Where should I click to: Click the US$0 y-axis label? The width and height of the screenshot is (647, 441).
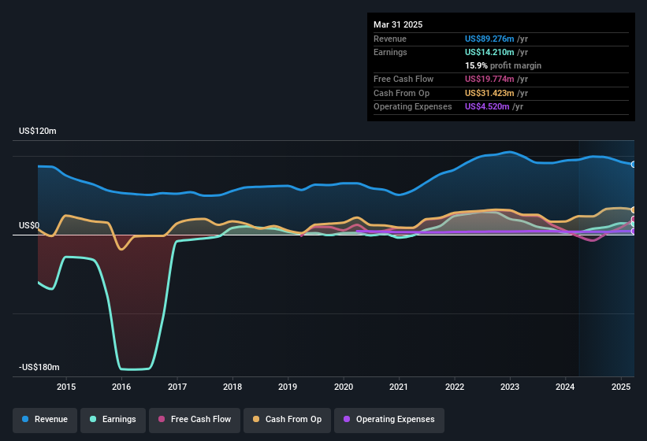coord(29,225)
